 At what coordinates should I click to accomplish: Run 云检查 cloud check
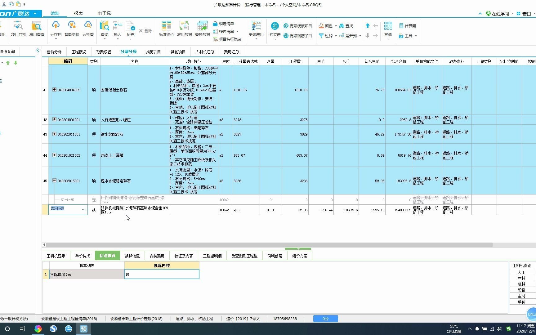tap(88, 29)
